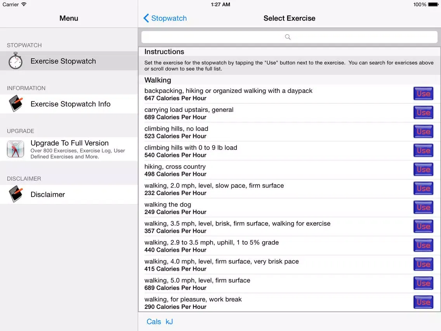Use walking for pleasure, work break

coord(423,302)
